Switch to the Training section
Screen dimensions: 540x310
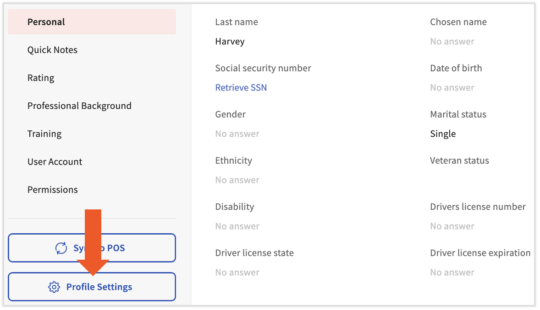click(x=44, y=134)
